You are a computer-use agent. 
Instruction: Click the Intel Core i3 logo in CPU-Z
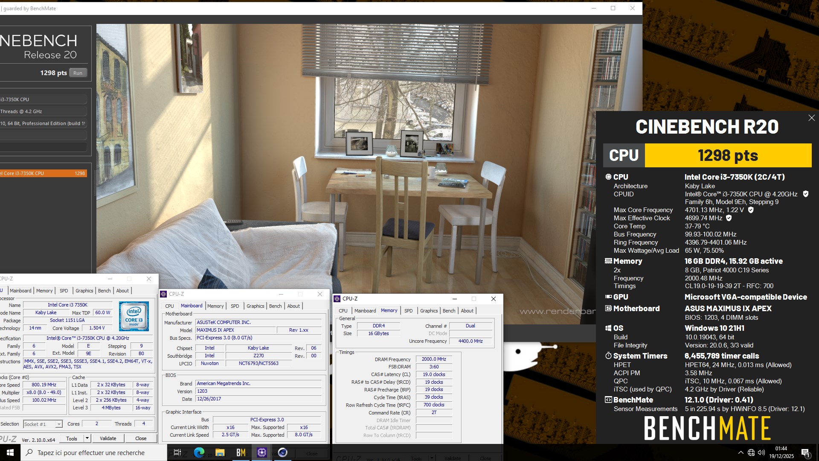click(134, 316)
